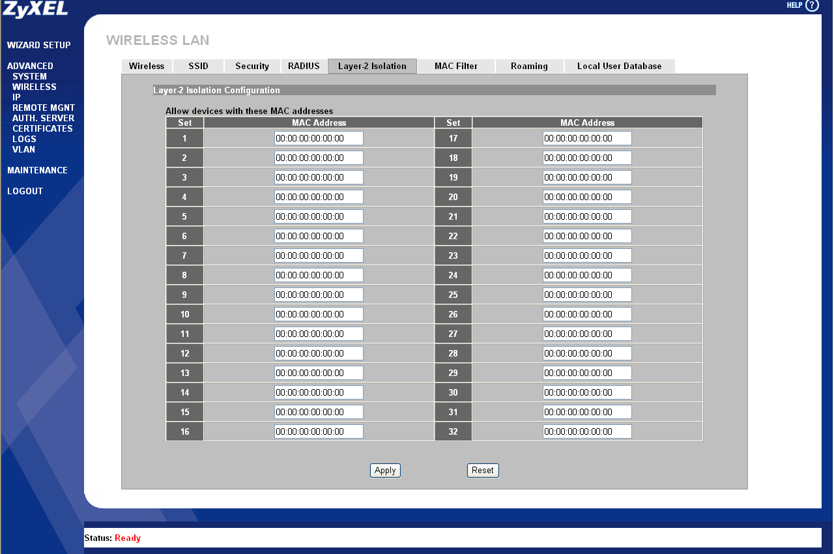
Task: Open Wizard Setup in sidebar
Action: (39, 45)
